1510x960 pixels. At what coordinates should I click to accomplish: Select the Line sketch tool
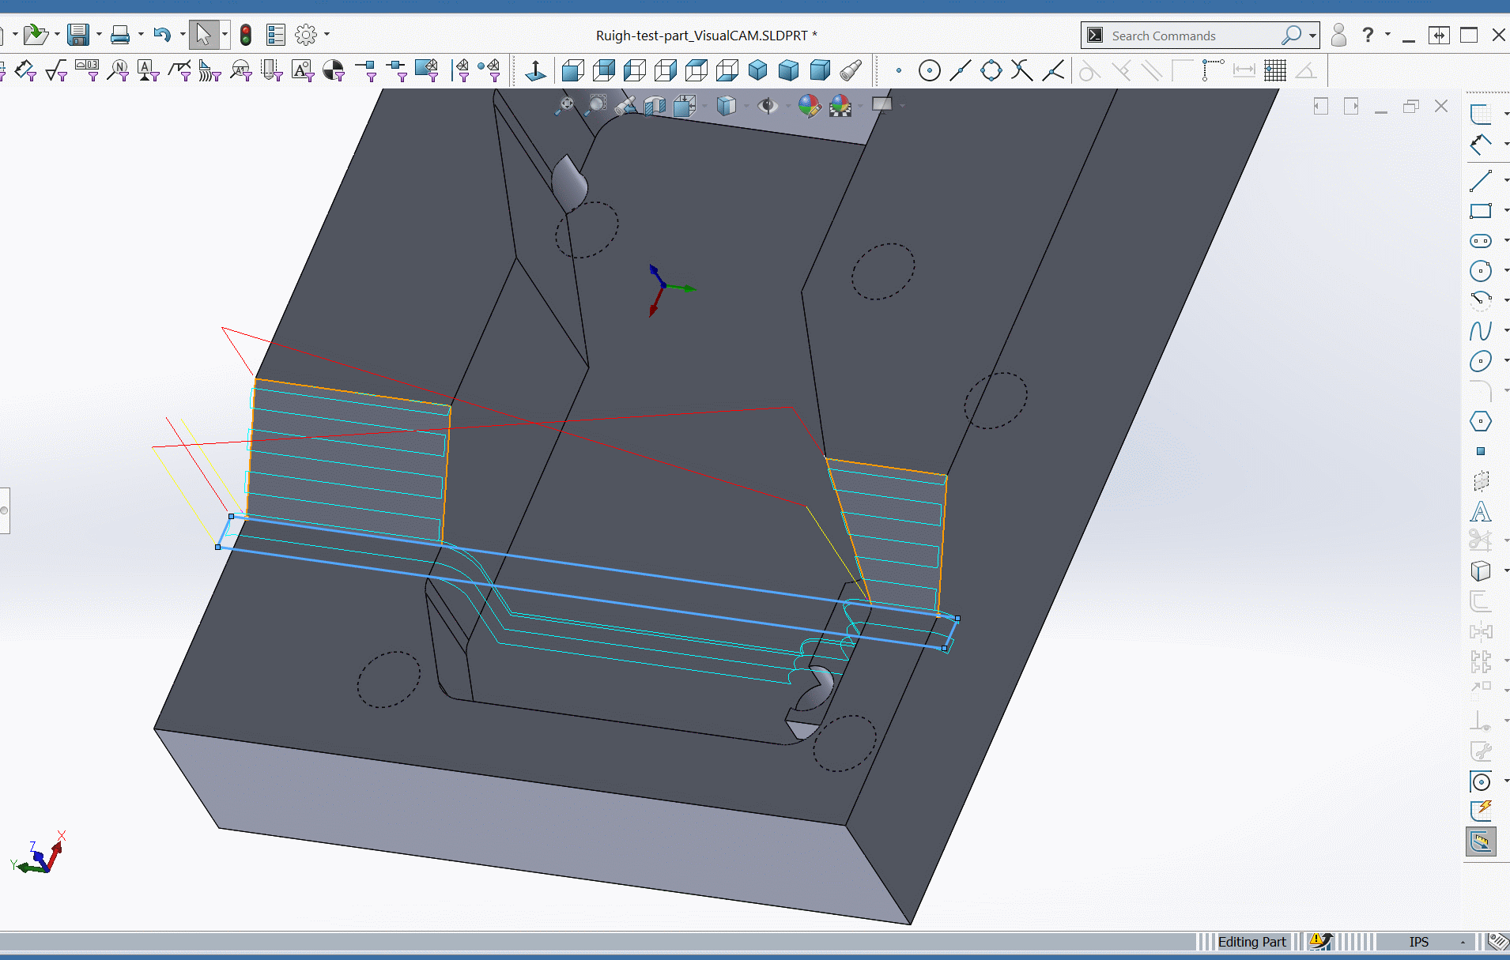tap(1480, 181)
